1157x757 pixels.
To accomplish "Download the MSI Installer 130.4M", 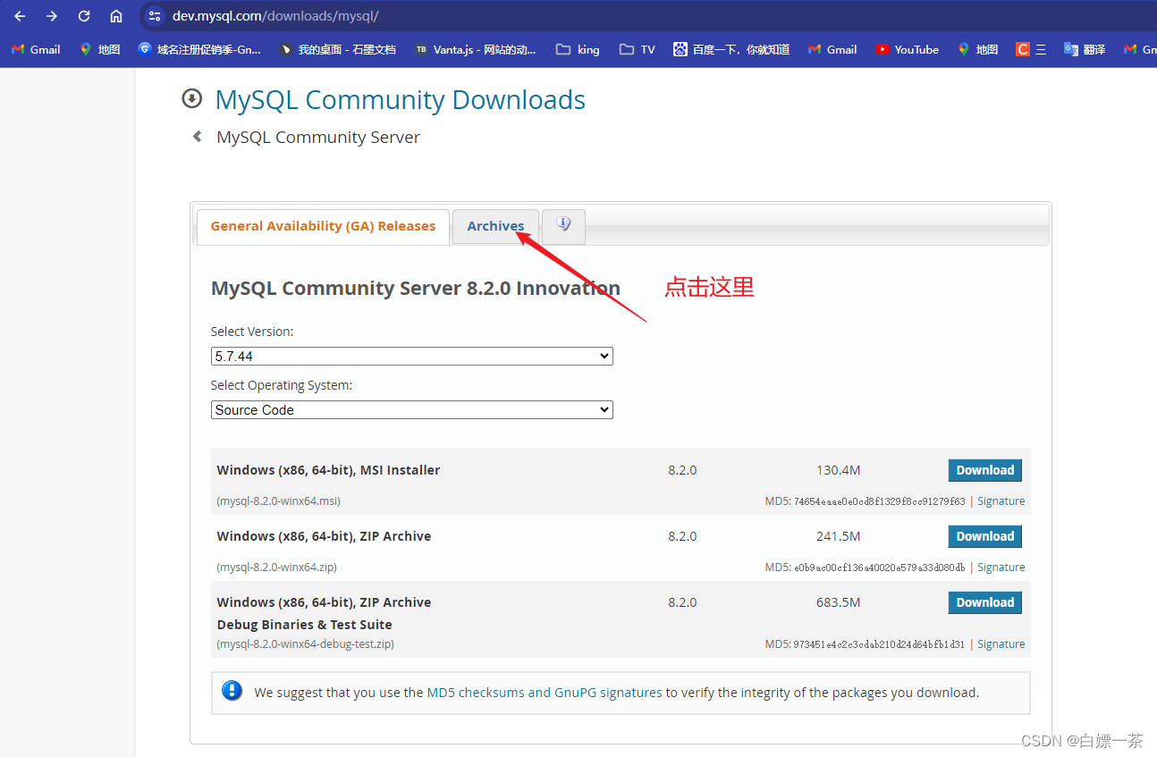I will click(984, 470).
